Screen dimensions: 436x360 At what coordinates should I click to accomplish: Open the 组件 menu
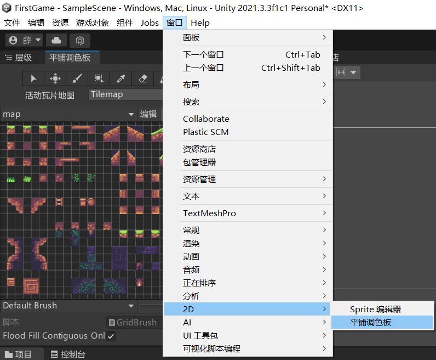pos(125,23)
